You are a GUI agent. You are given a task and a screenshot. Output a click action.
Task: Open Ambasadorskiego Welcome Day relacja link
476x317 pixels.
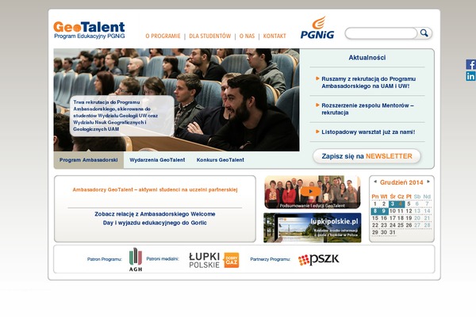coord(155,218)
